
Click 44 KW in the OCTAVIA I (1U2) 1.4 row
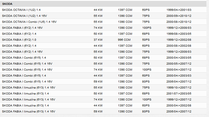[98, 10]
